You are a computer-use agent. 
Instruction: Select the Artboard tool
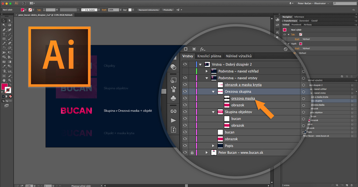(4, 76)
